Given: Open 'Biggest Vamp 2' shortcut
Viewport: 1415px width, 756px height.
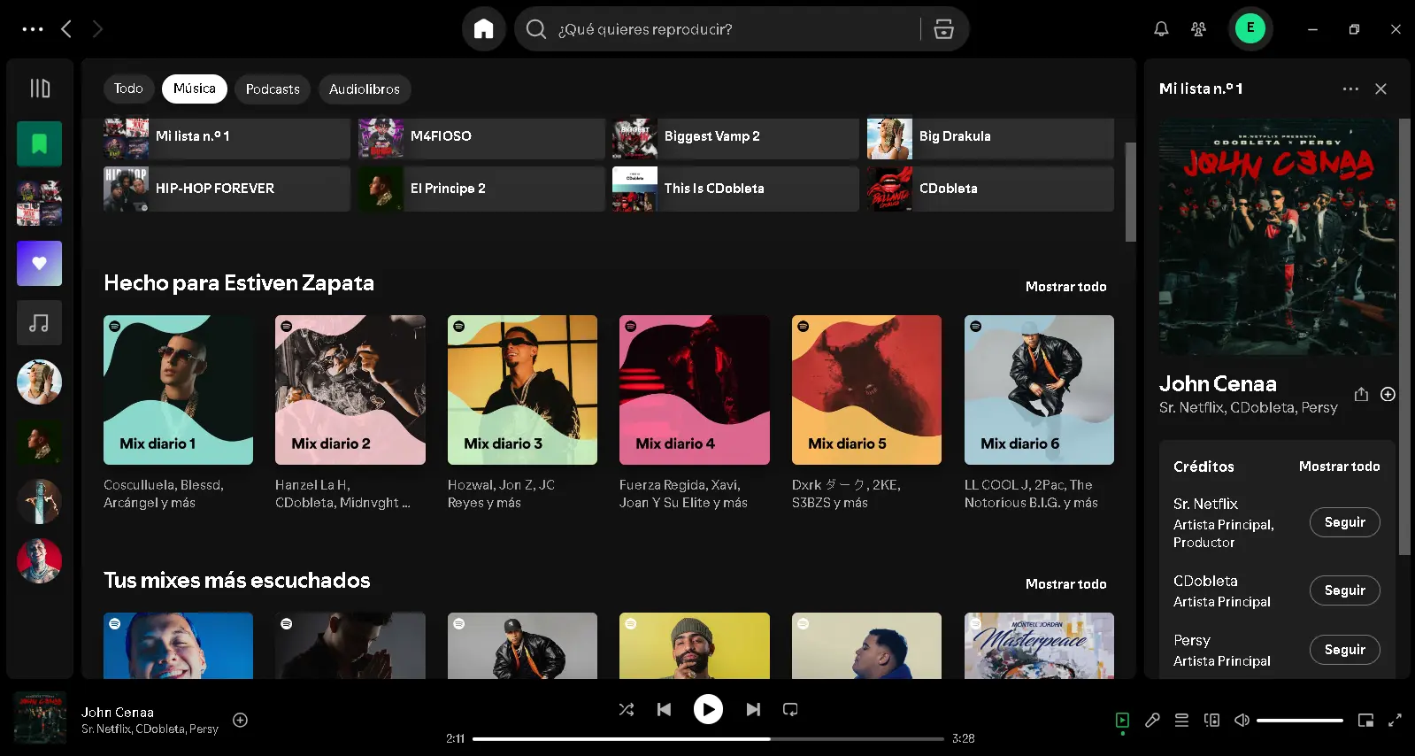Looking at the screenshot, I should click(x=735, y=136).
